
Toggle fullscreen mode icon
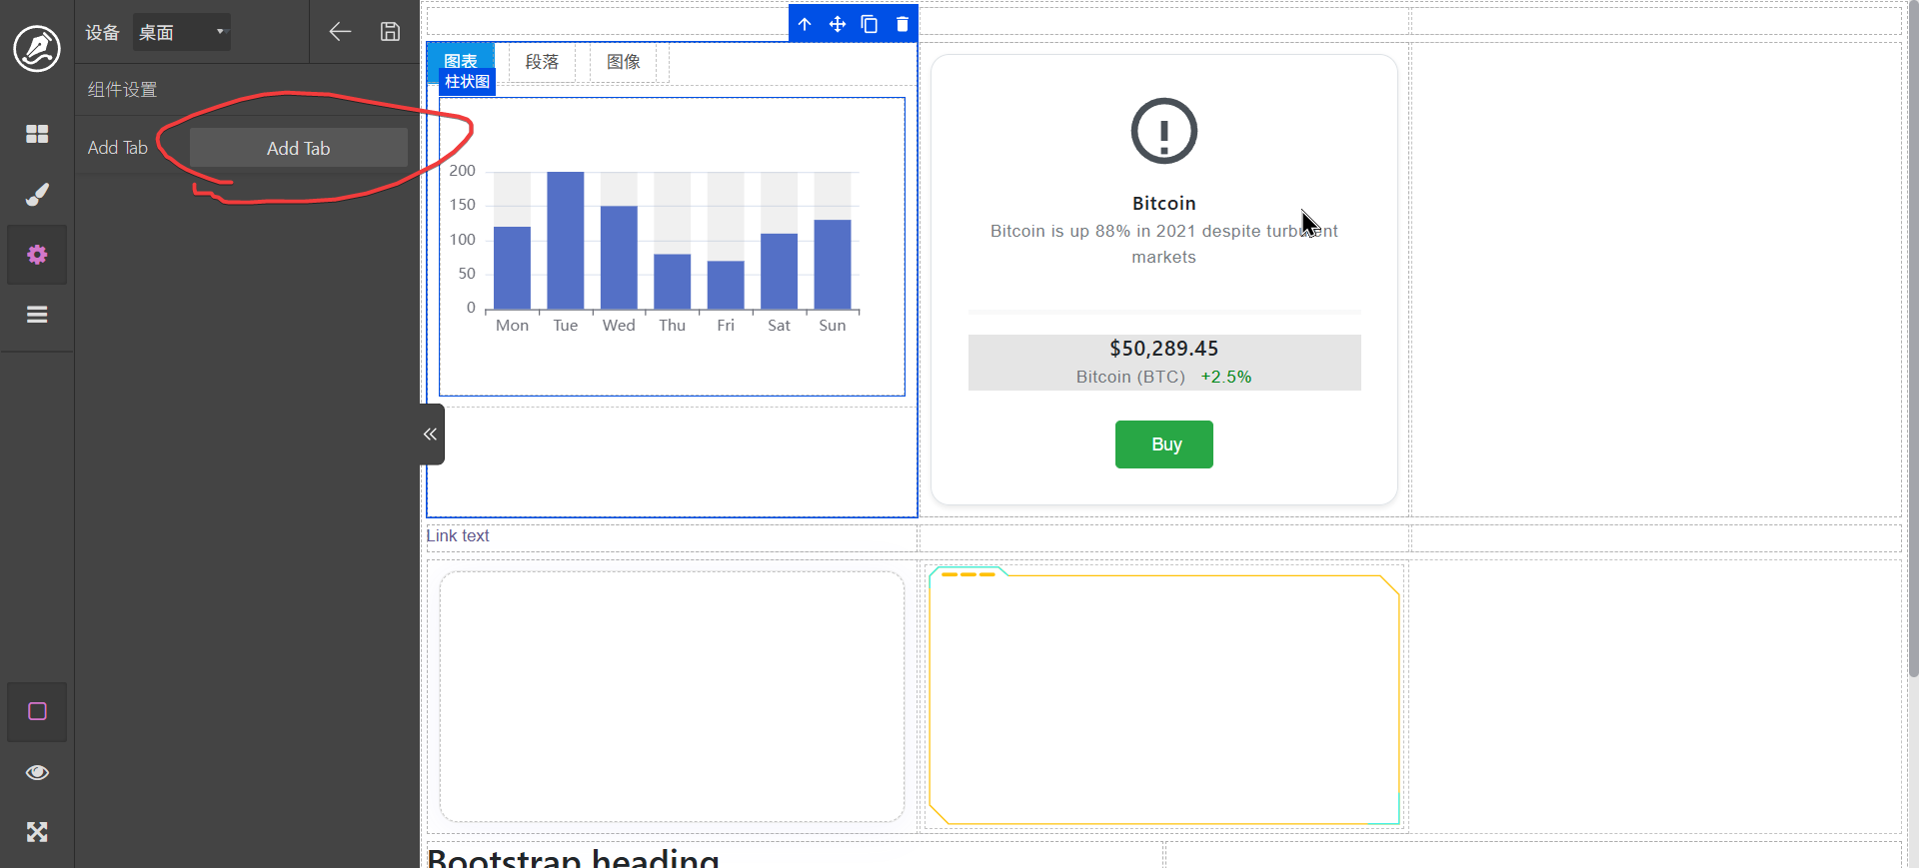[37, 832]
